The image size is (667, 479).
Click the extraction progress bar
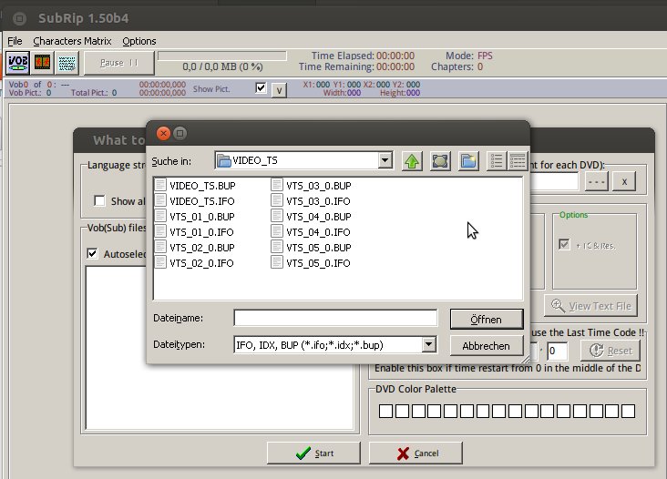(x=222, y=56)
